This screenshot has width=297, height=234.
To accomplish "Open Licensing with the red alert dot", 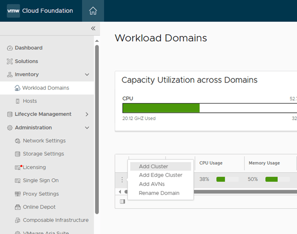I will pyautogui.click(x=34, y=167).
